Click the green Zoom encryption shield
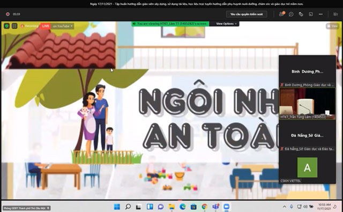The width and height of the screenshot is (343, 212). click(6, 26)
